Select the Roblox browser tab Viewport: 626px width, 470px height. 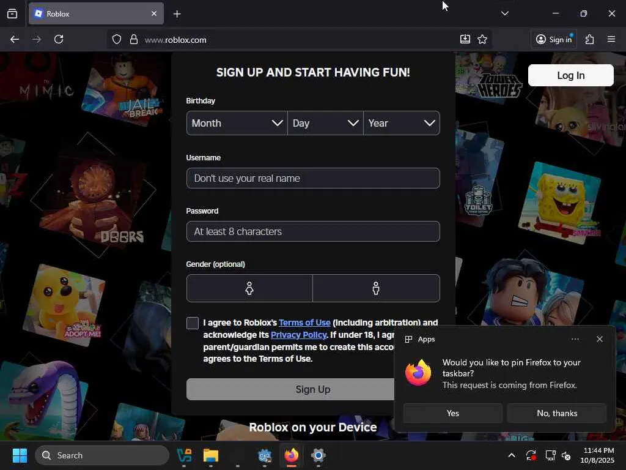pyautogui.click(x=96, y=13)
